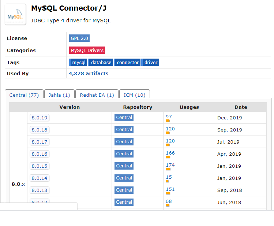
Task: Select the connector tag
Action: click(x=127, y=62)
